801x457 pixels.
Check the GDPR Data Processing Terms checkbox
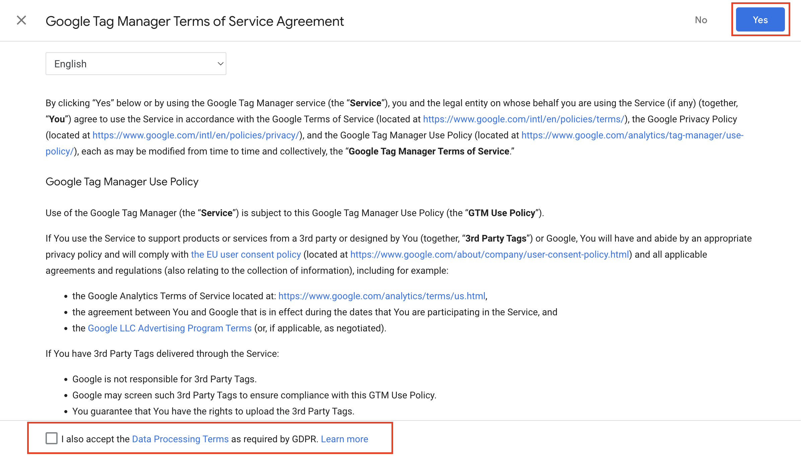coord(52,438)
